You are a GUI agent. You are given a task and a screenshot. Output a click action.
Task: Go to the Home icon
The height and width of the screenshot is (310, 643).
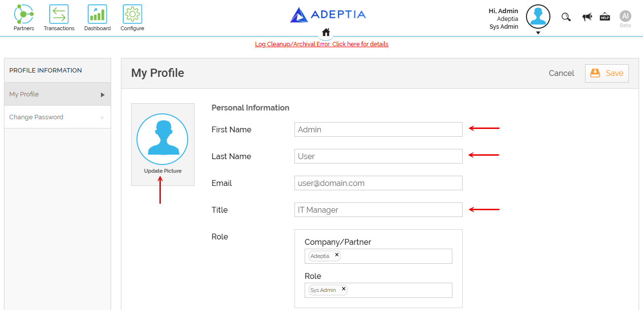point(326,32)
